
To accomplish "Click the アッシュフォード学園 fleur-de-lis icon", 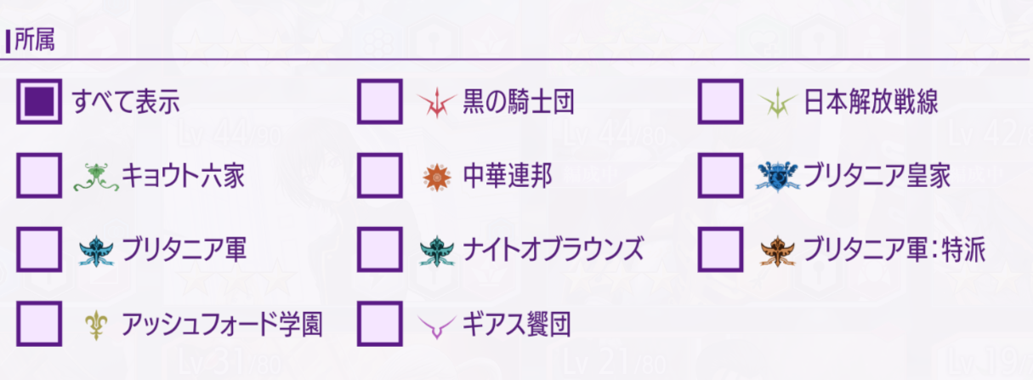I will pyautogui.click(x=96, y=323).
